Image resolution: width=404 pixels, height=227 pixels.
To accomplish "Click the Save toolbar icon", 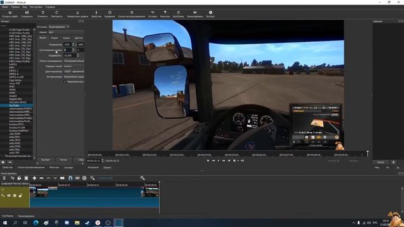I will tap(27, 14).
